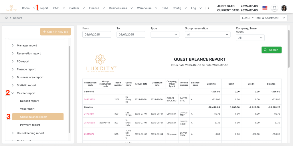Click the LUXCITY logo in header
This screenshot has width=293, height=146.
12,8
